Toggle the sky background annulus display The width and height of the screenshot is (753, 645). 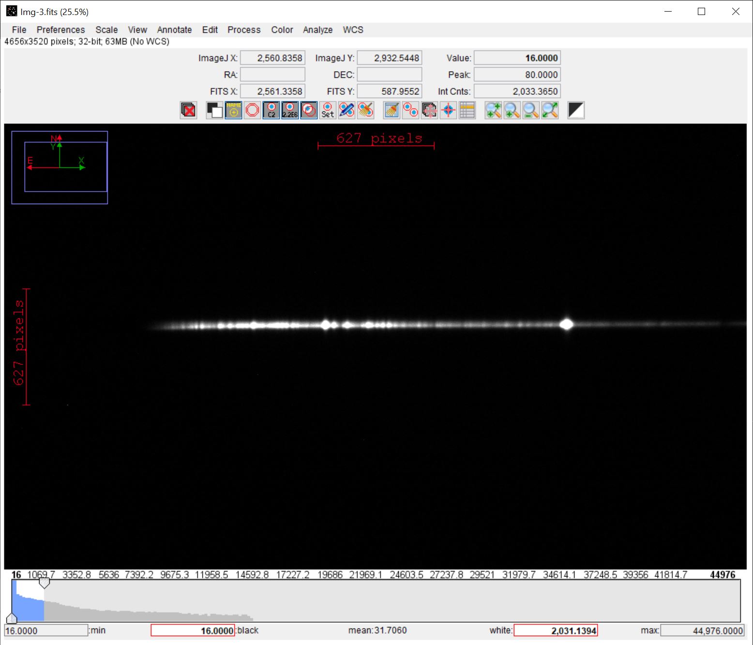point(252,110)
